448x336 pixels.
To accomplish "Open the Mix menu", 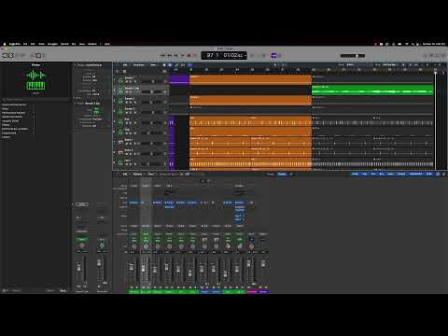I will point(74,44).
